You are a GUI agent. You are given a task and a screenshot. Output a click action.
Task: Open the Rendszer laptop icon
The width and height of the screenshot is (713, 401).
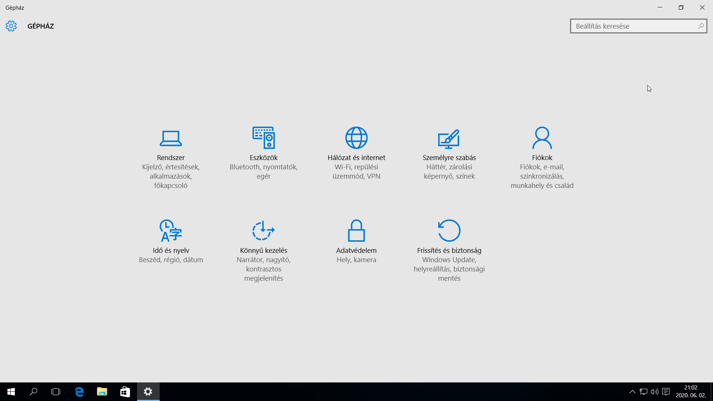tap(171, 138)
